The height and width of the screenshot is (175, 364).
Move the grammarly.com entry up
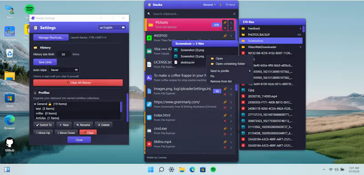point(231,102)
